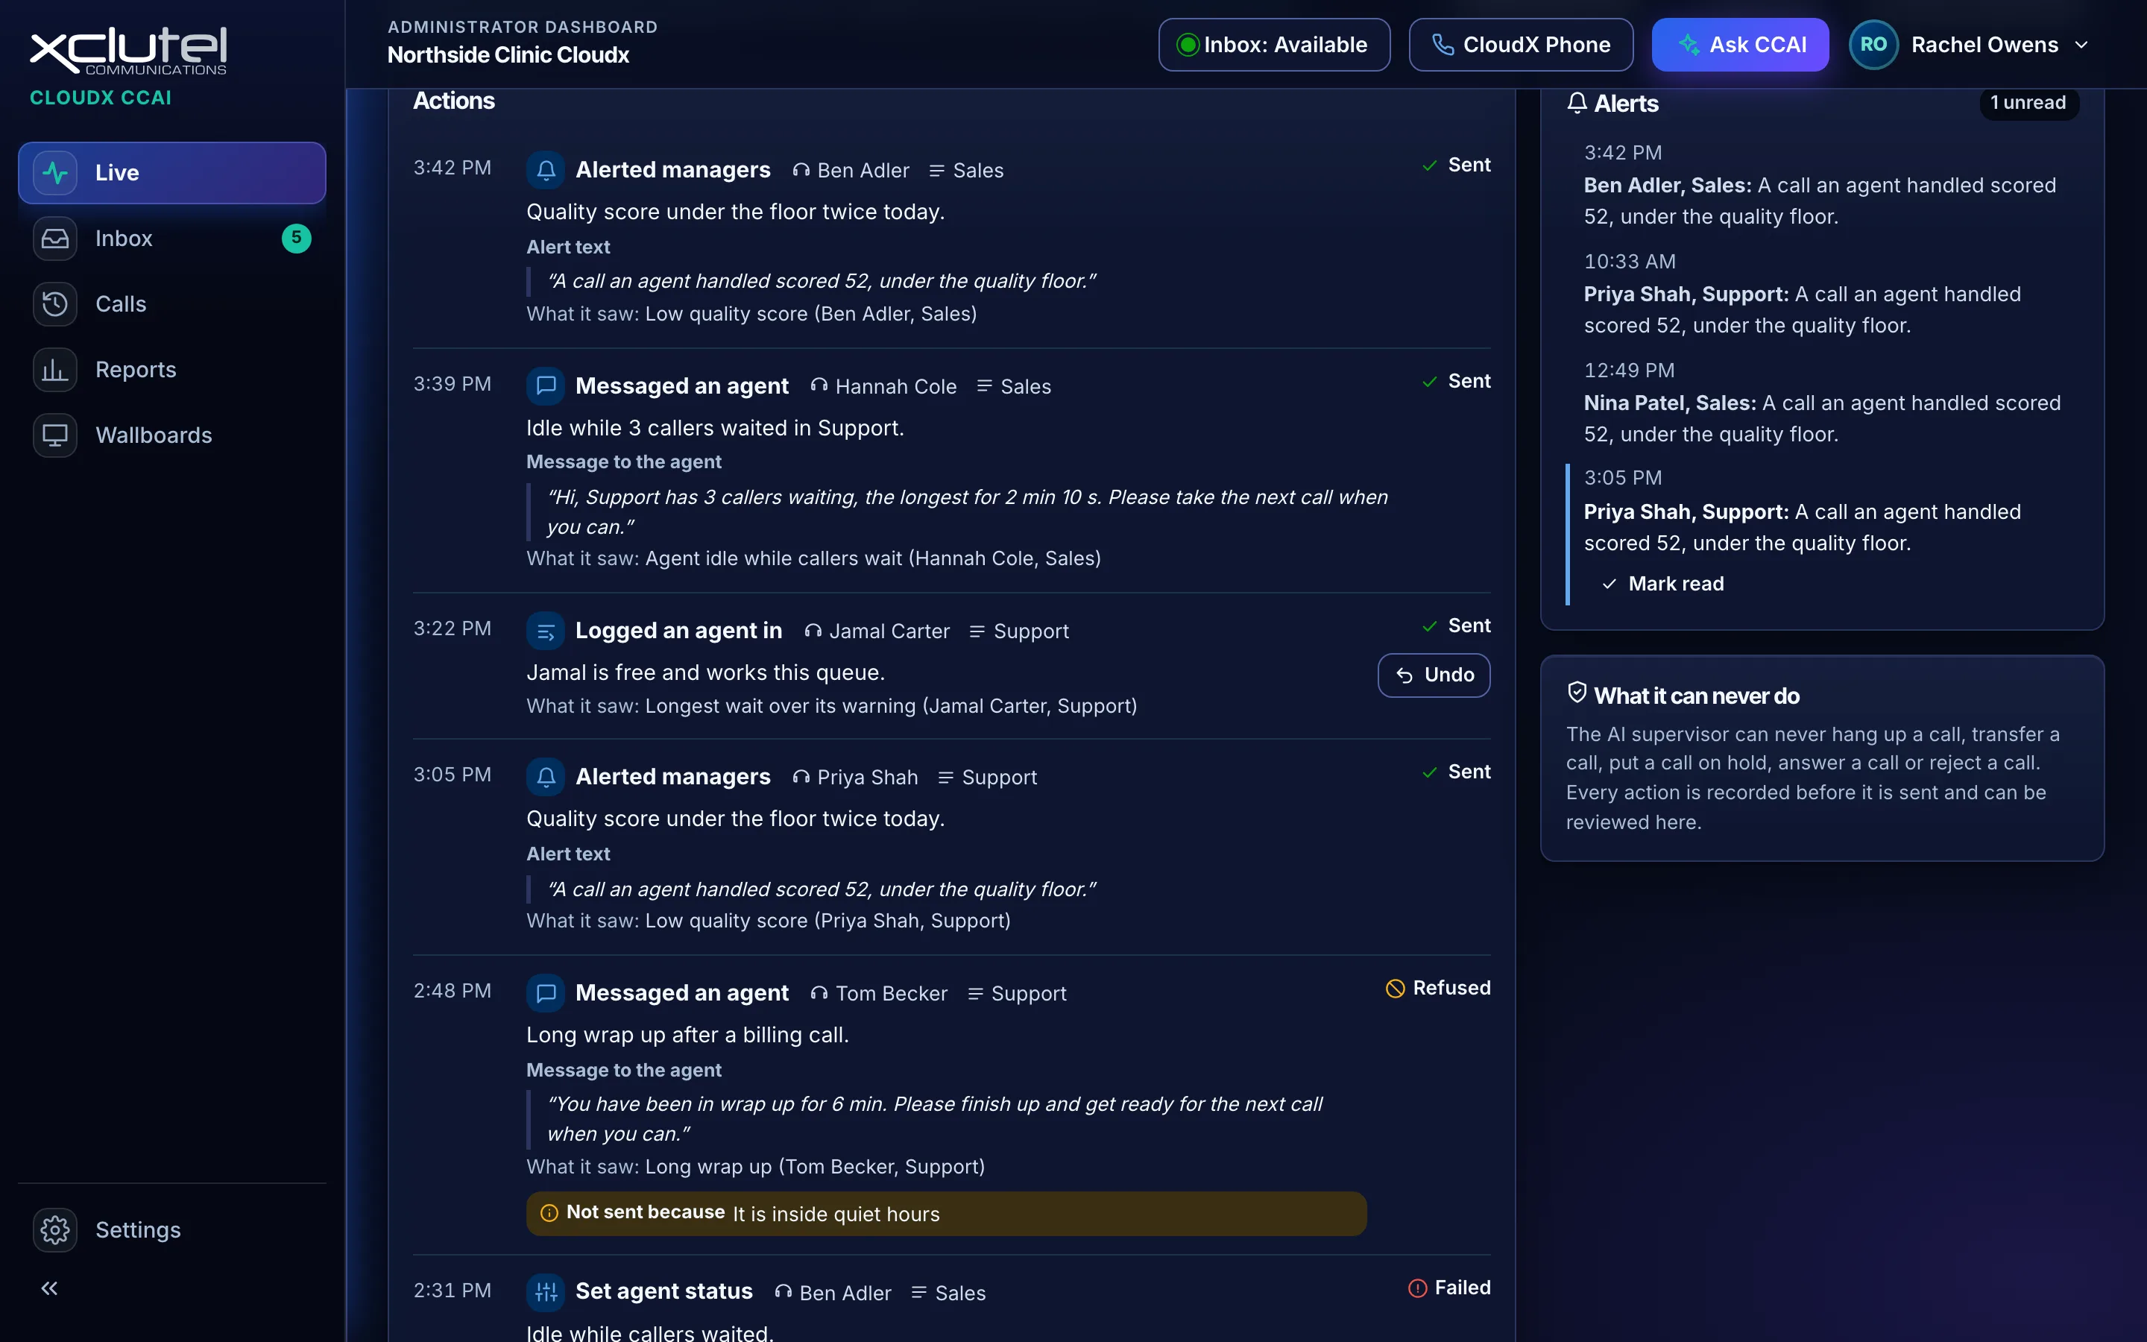This screenshot has height=1342, width=2147.
Task: Open the Live view in sidebar
Action: click(x=171, y=172)
